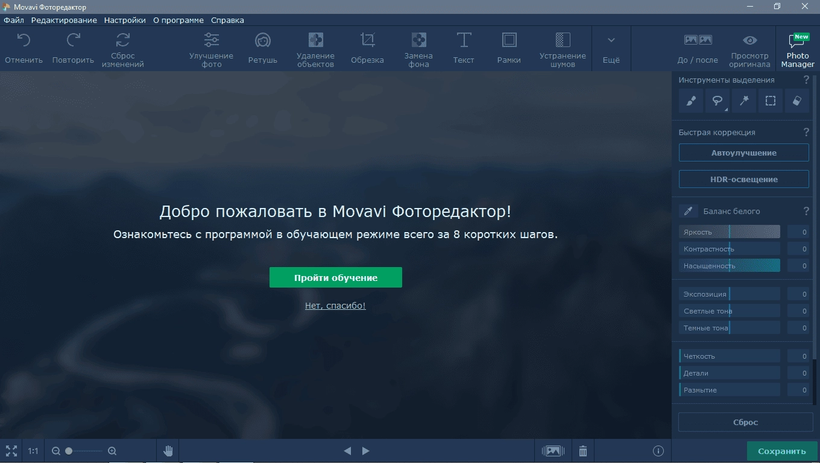
Task: Open help for Инструменты выделения
Action: click(x=806, y=80)
